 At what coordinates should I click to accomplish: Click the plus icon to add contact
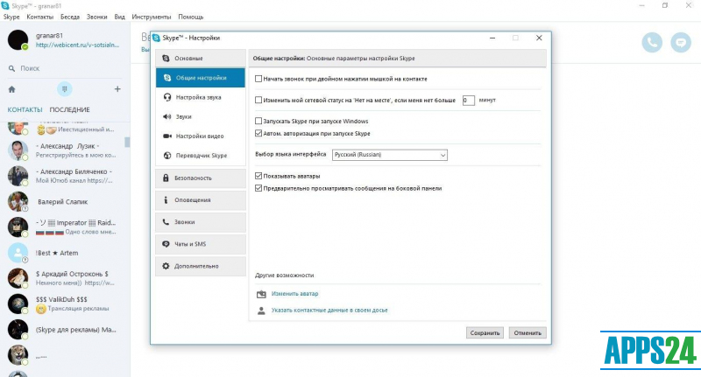[117, 89]
